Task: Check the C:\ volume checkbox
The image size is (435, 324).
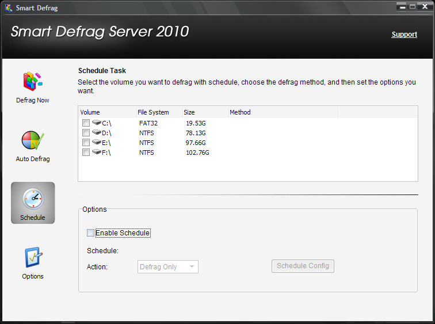Action: 86,123
